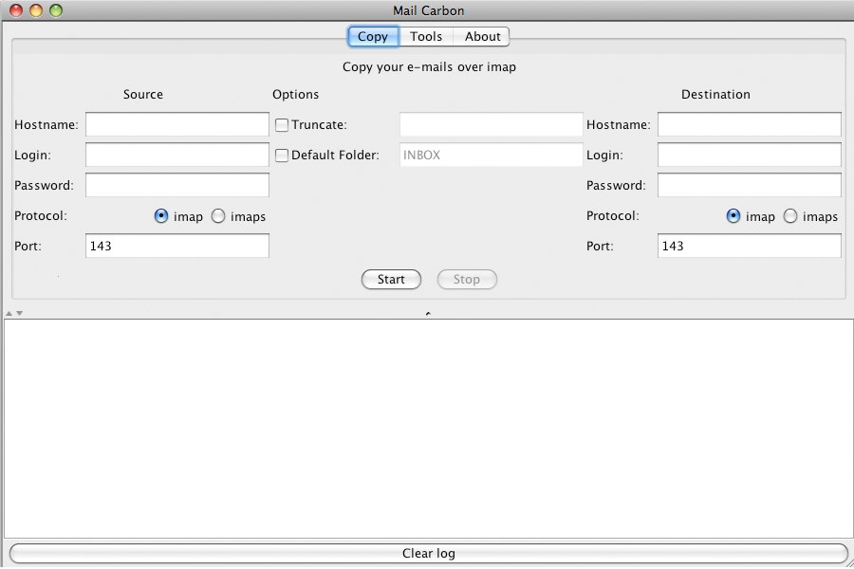The image size is (854, 569).
Task: Check the Default Folder option
Action: (x=282, y=156)
